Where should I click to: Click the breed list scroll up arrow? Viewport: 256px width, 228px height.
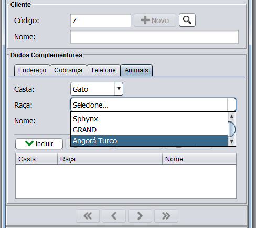pyautogui.click(x=232, y=116)
